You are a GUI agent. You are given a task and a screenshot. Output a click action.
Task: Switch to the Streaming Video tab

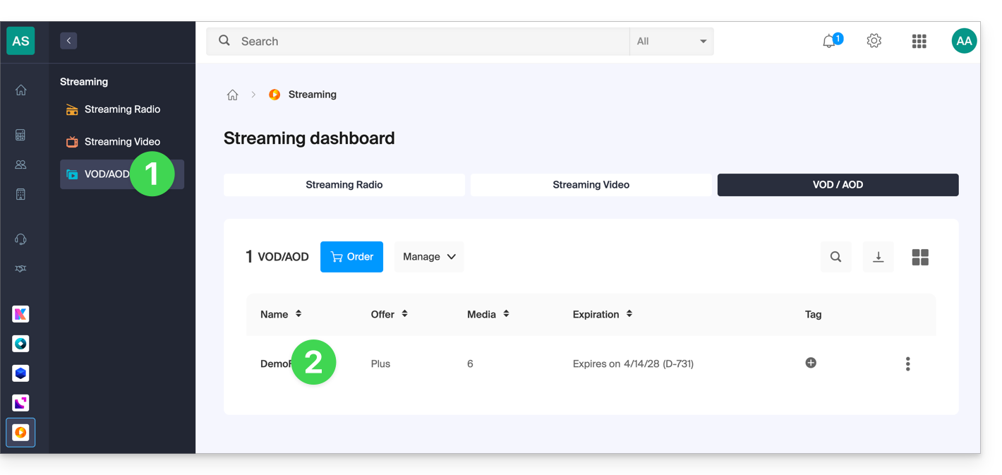(591, 185)
